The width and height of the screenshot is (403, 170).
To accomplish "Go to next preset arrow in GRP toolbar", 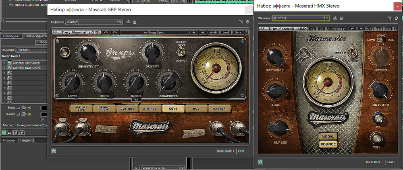I will pos(203,32).
